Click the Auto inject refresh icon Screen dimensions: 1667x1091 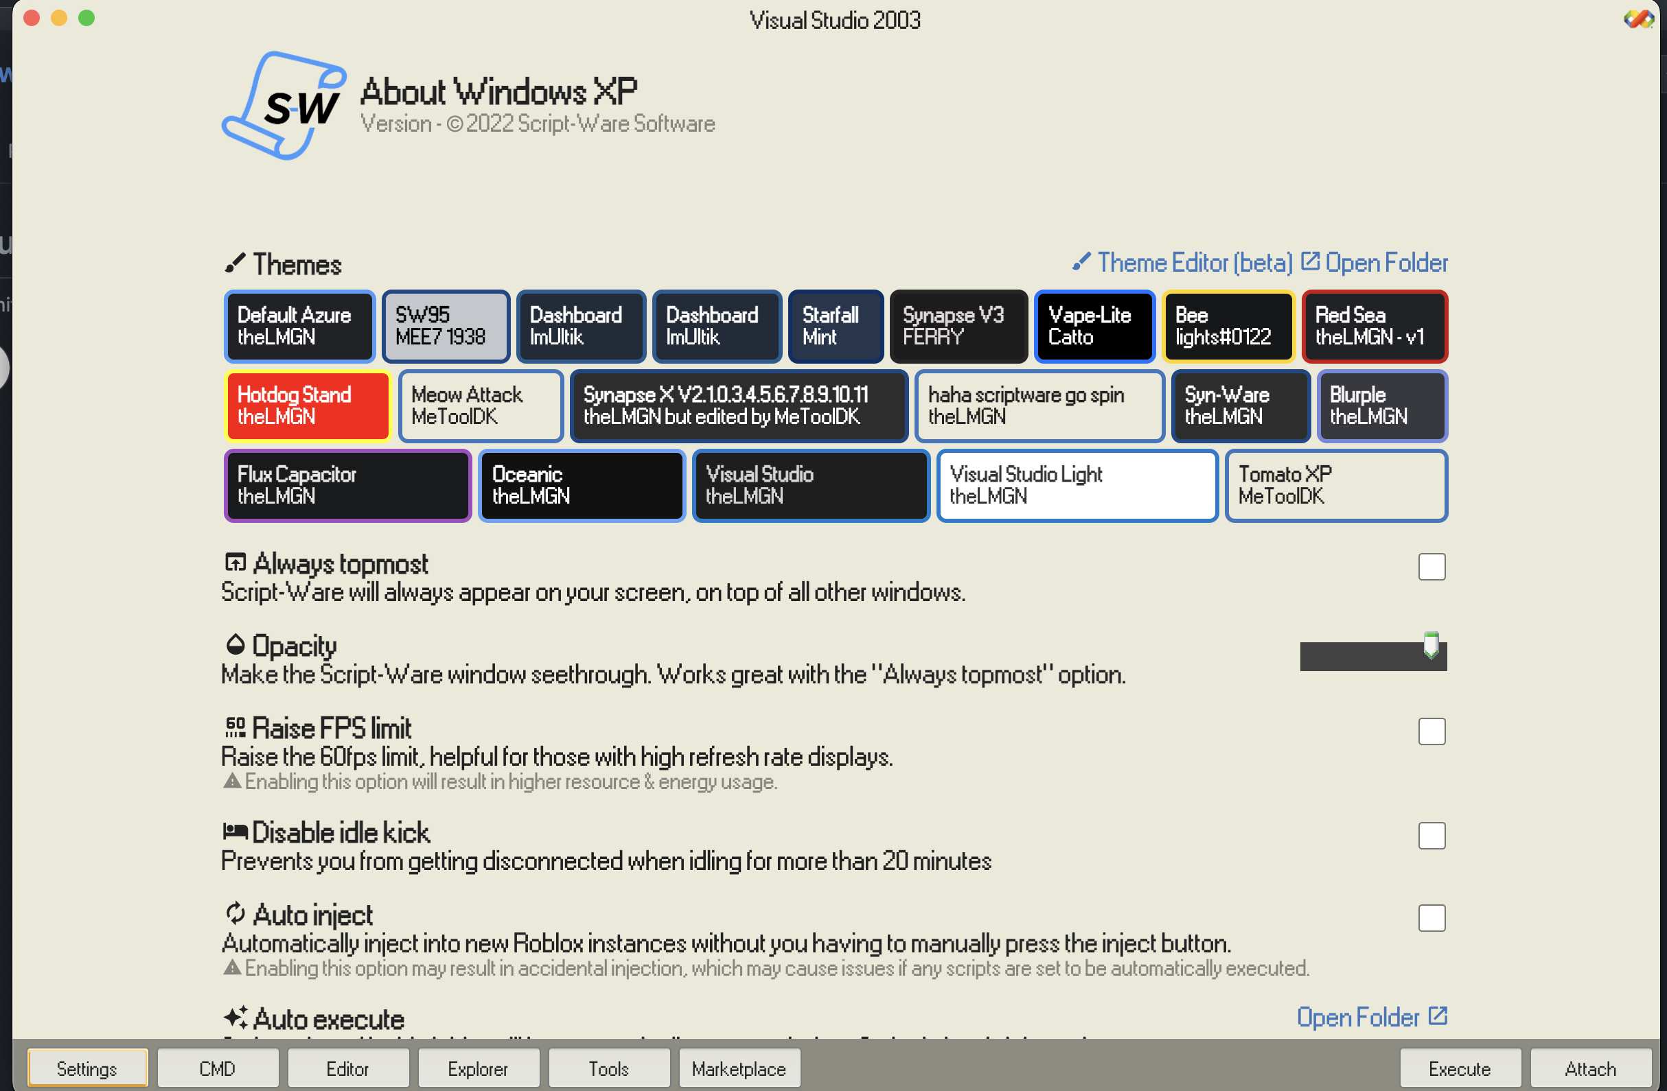pos(235,913)
